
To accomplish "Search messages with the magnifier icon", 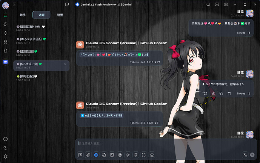I will [x=208, y=5].
